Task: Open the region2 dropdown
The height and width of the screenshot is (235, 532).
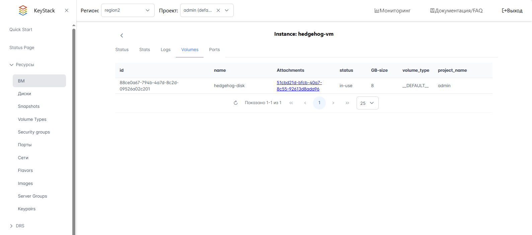Action: (128, 10)
